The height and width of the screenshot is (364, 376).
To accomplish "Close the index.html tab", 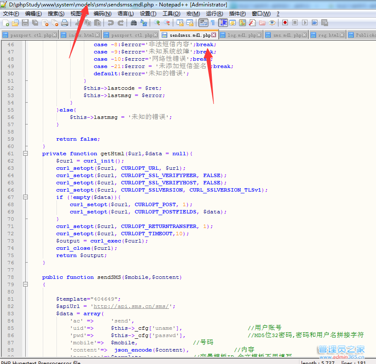I will click(x=97, y=35).
